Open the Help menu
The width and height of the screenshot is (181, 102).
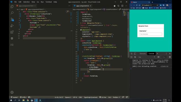(55, 2)
